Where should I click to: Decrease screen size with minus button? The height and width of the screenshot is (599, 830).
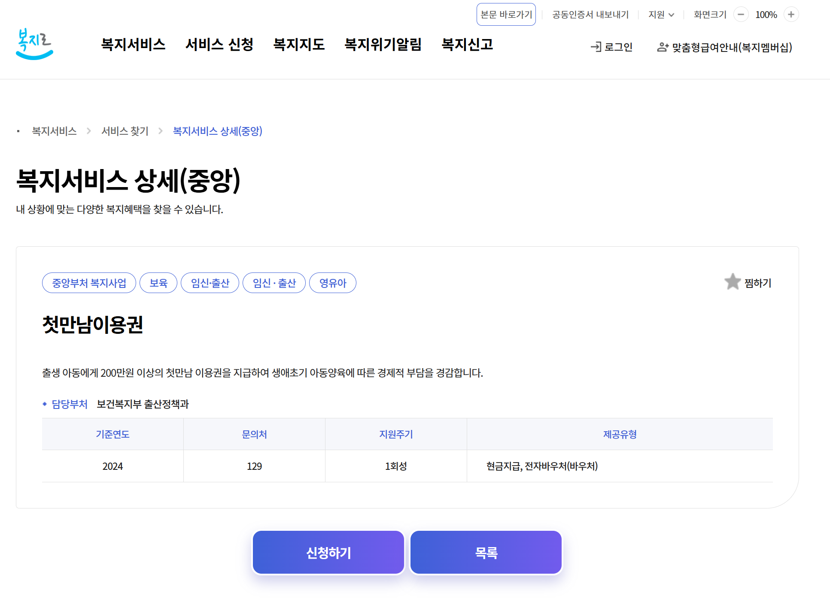tap(741, 15)
